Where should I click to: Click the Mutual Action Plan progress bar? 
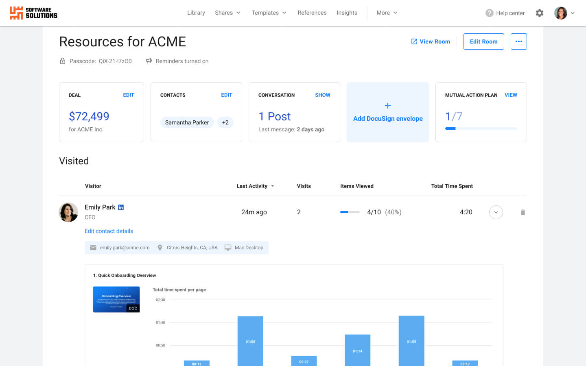pos(481,128)
